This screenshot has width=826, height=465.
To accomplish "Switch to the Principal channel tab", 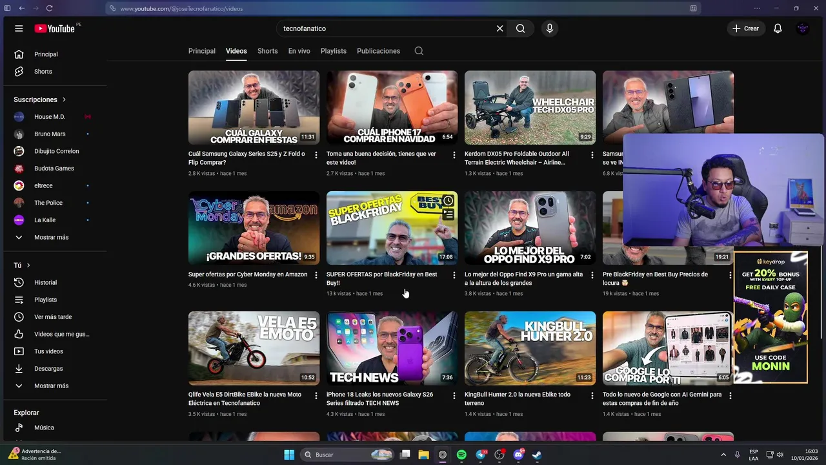I will (x=202, y=51).
